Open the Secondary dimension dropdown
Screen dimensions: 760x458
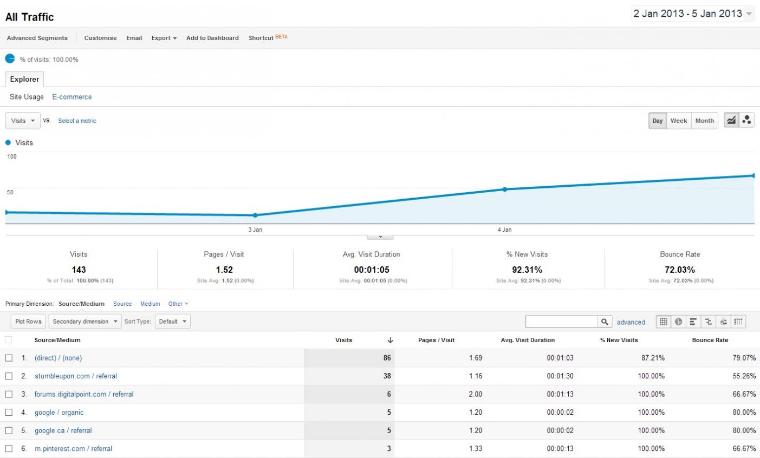[85, 322]
